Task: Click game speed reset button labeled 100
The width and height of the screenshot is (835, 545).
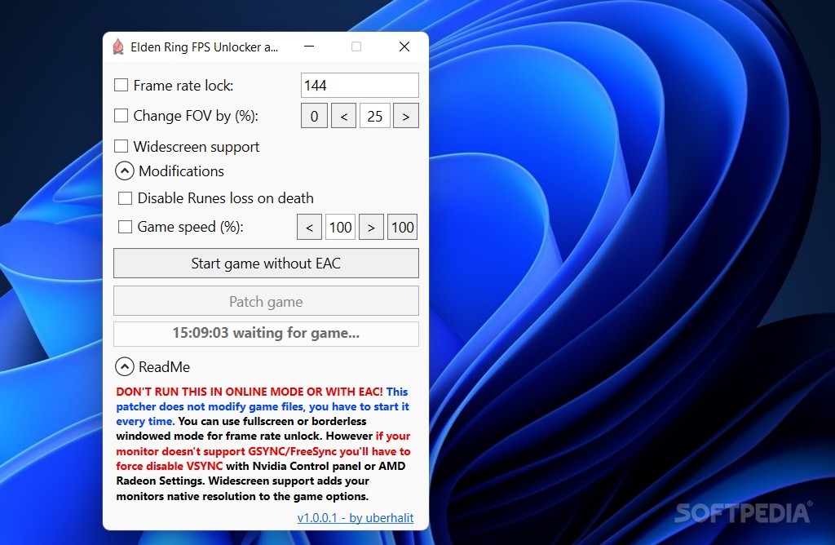Action: (403, 227)
